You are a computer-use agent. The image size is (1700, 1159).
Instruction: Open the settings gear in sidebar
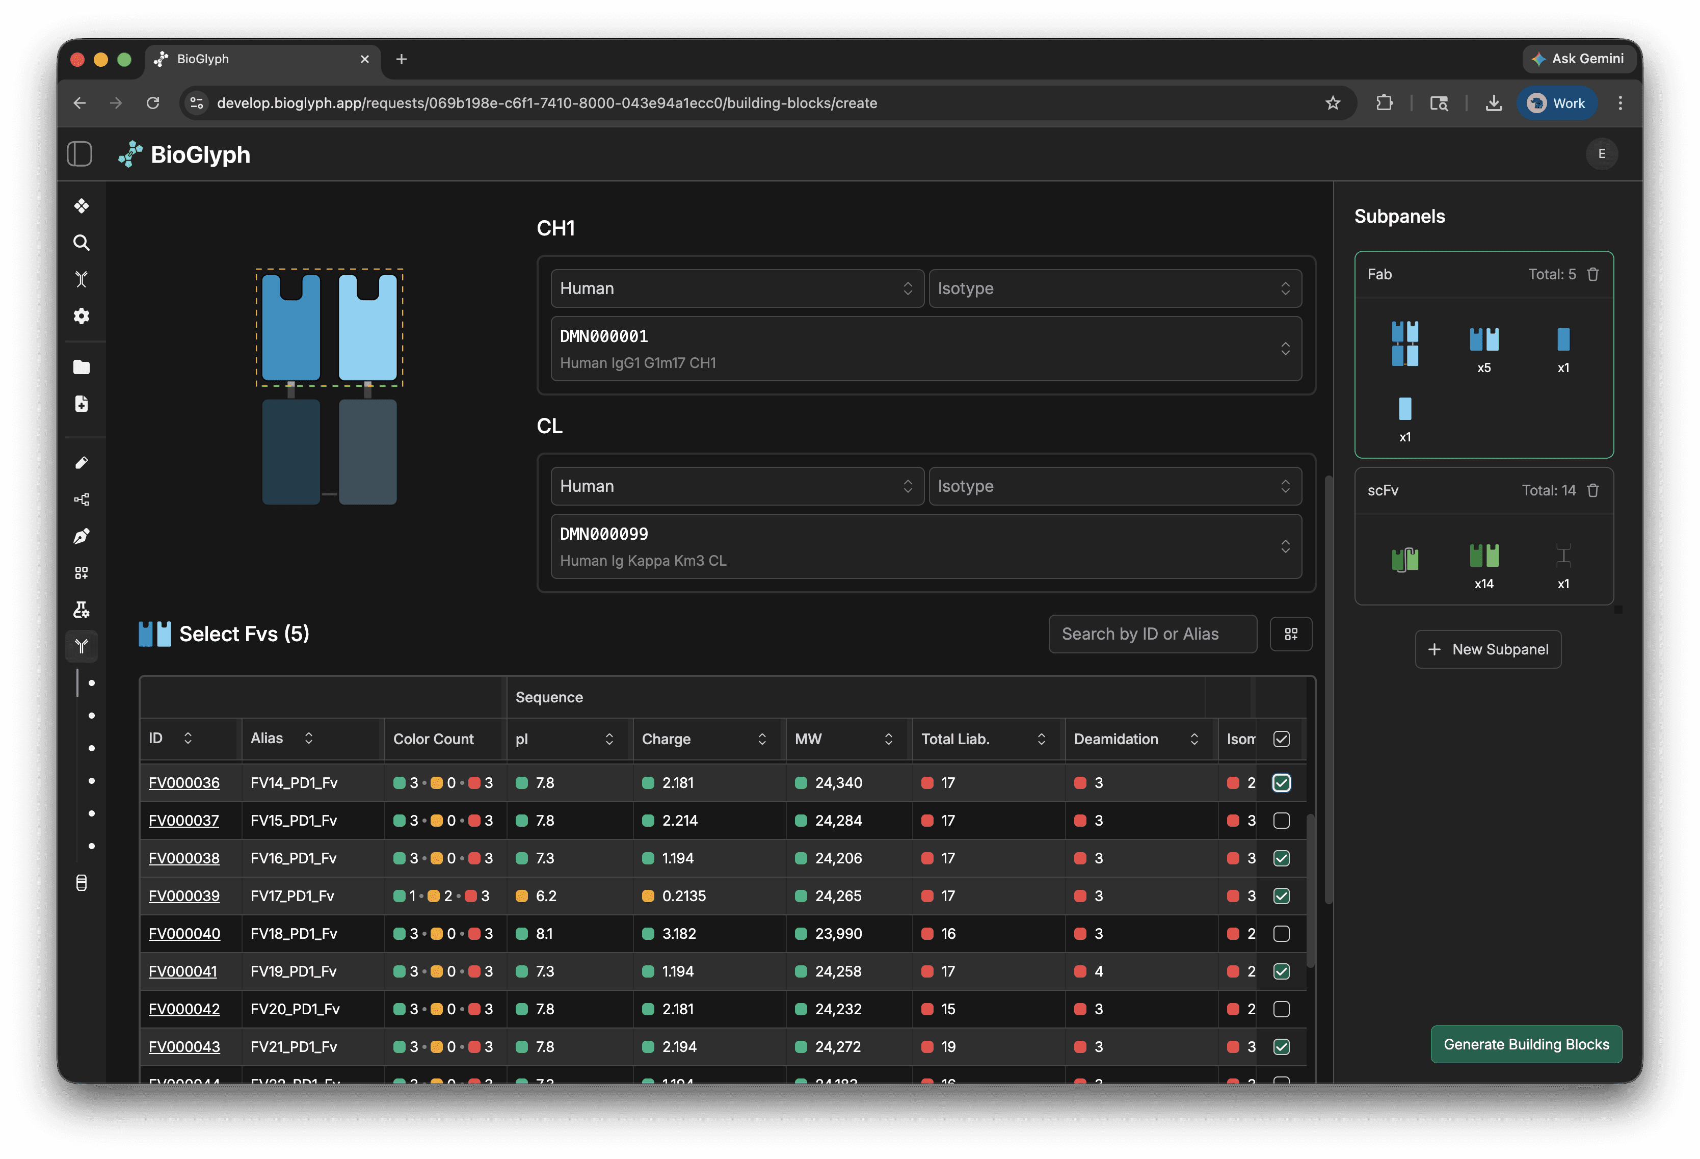(x=81, y=316)
